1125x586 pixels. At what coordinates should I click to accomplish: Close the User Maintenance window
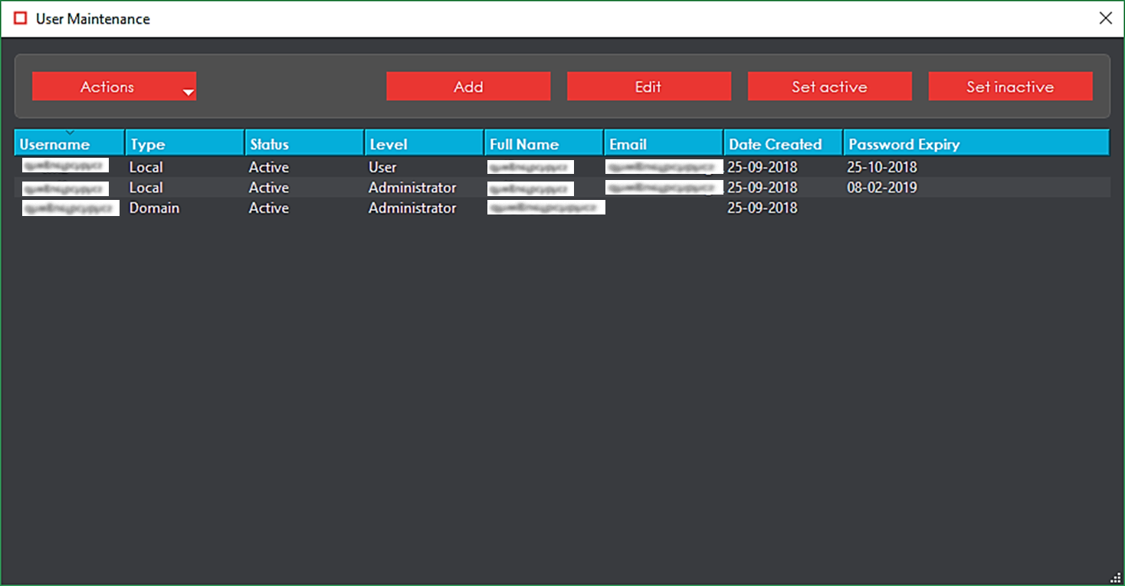1105,18
